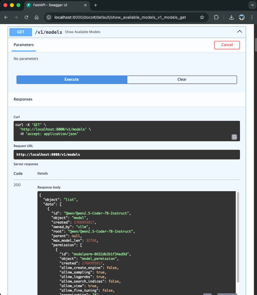
Task: Click the allow_fine_tuning false value
Action: 108,290
